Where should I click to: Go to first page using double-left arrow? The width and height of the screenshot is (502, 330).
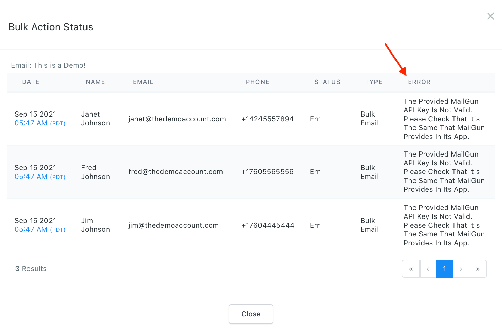point(411,269)
